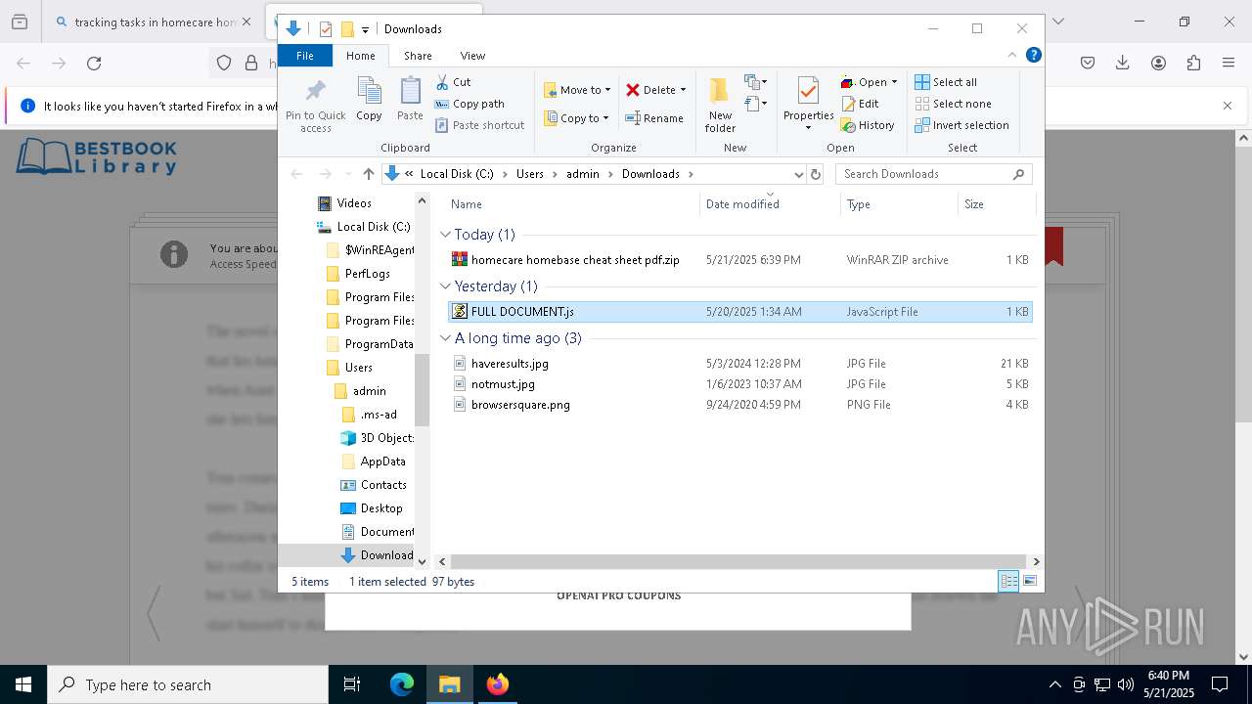Screen dimensions: 1252x704
Task: Select Desktop in navigation tree
Action: 371,508
